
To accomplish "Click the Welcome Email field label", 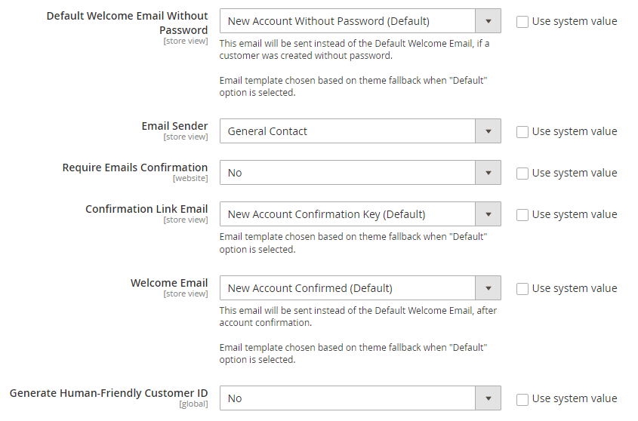I will tap(169, 283).
